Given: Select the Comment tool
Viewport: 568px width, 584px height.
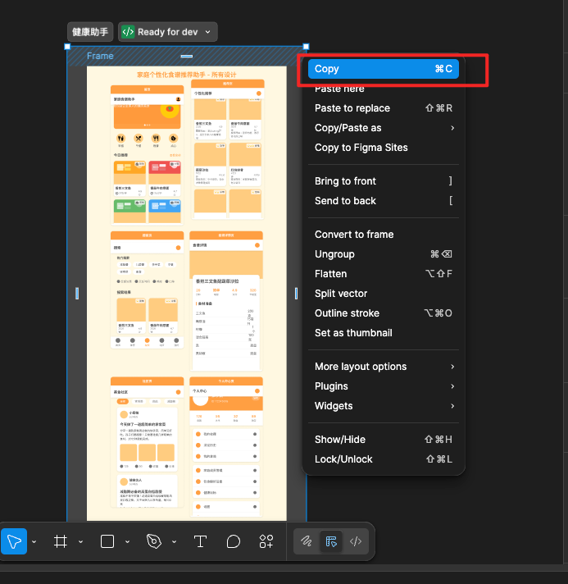Looking at the screenshot, I should pos(234,541).
